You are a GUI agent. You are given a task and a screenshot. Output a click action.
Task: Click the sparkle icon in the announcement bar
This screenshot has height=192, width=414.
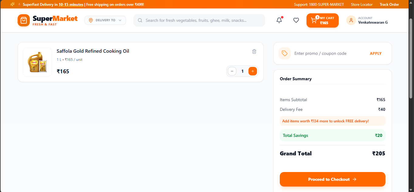coord(12,4)
